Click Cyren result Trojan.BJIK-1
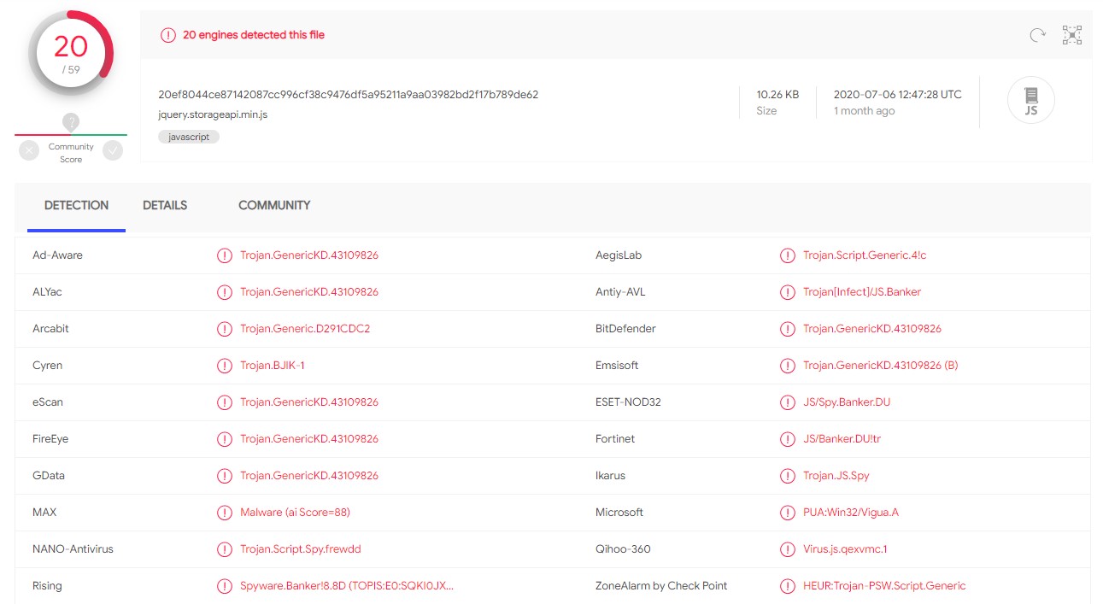Screen dimensions: 1103x604 (x=273, y=366)
